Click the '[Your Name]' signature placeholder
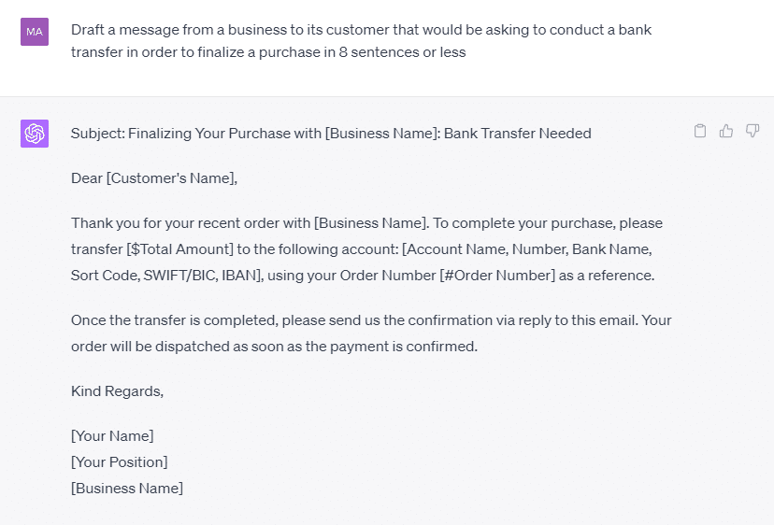This screenshot has height=525, width=774. click(112, 436)
